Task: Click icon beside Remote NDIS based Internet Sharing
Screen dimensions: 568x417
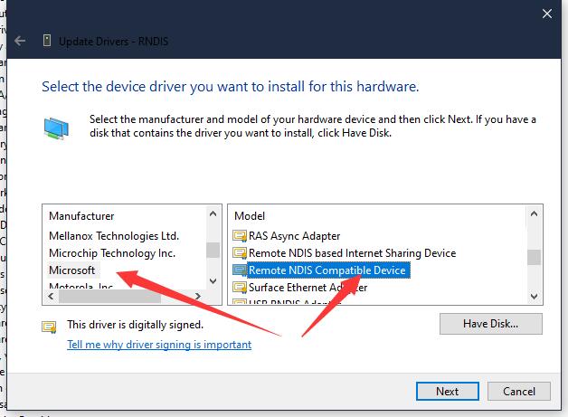Action: 240,253
